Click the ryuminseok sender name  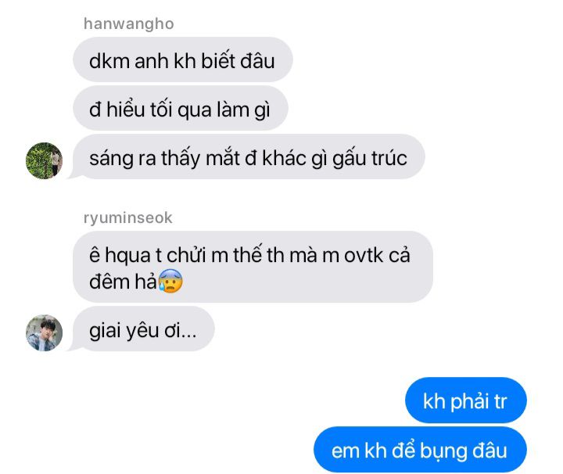[x=127, y=217]
